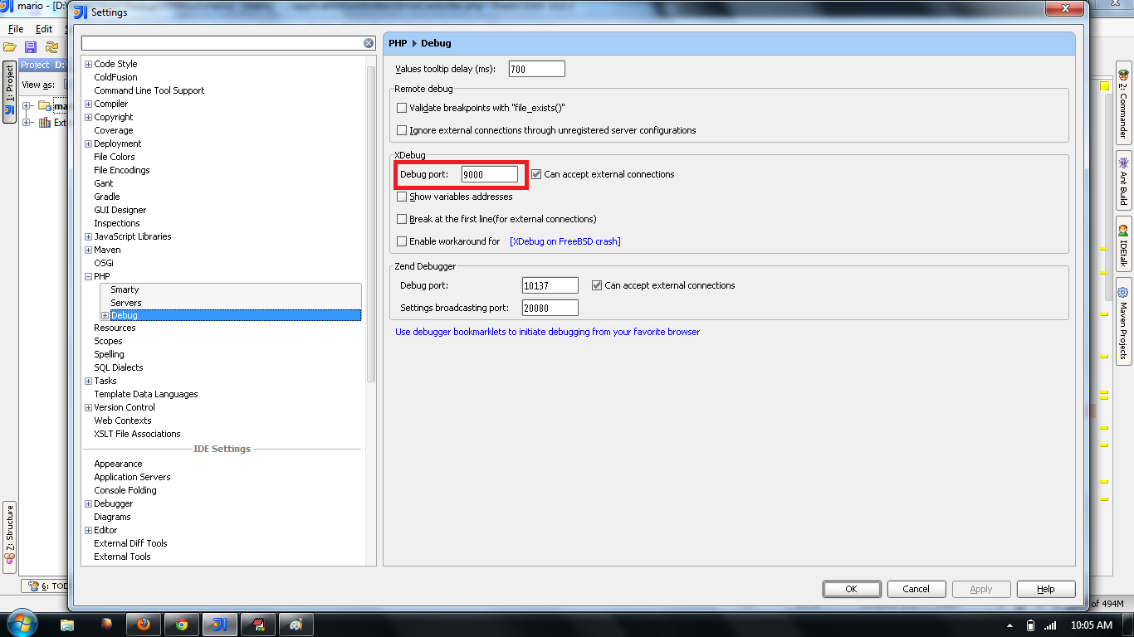This screenshot has width=1134, height=637.
Task: Click the XDebug Debug port field
Action: [490, 174]
